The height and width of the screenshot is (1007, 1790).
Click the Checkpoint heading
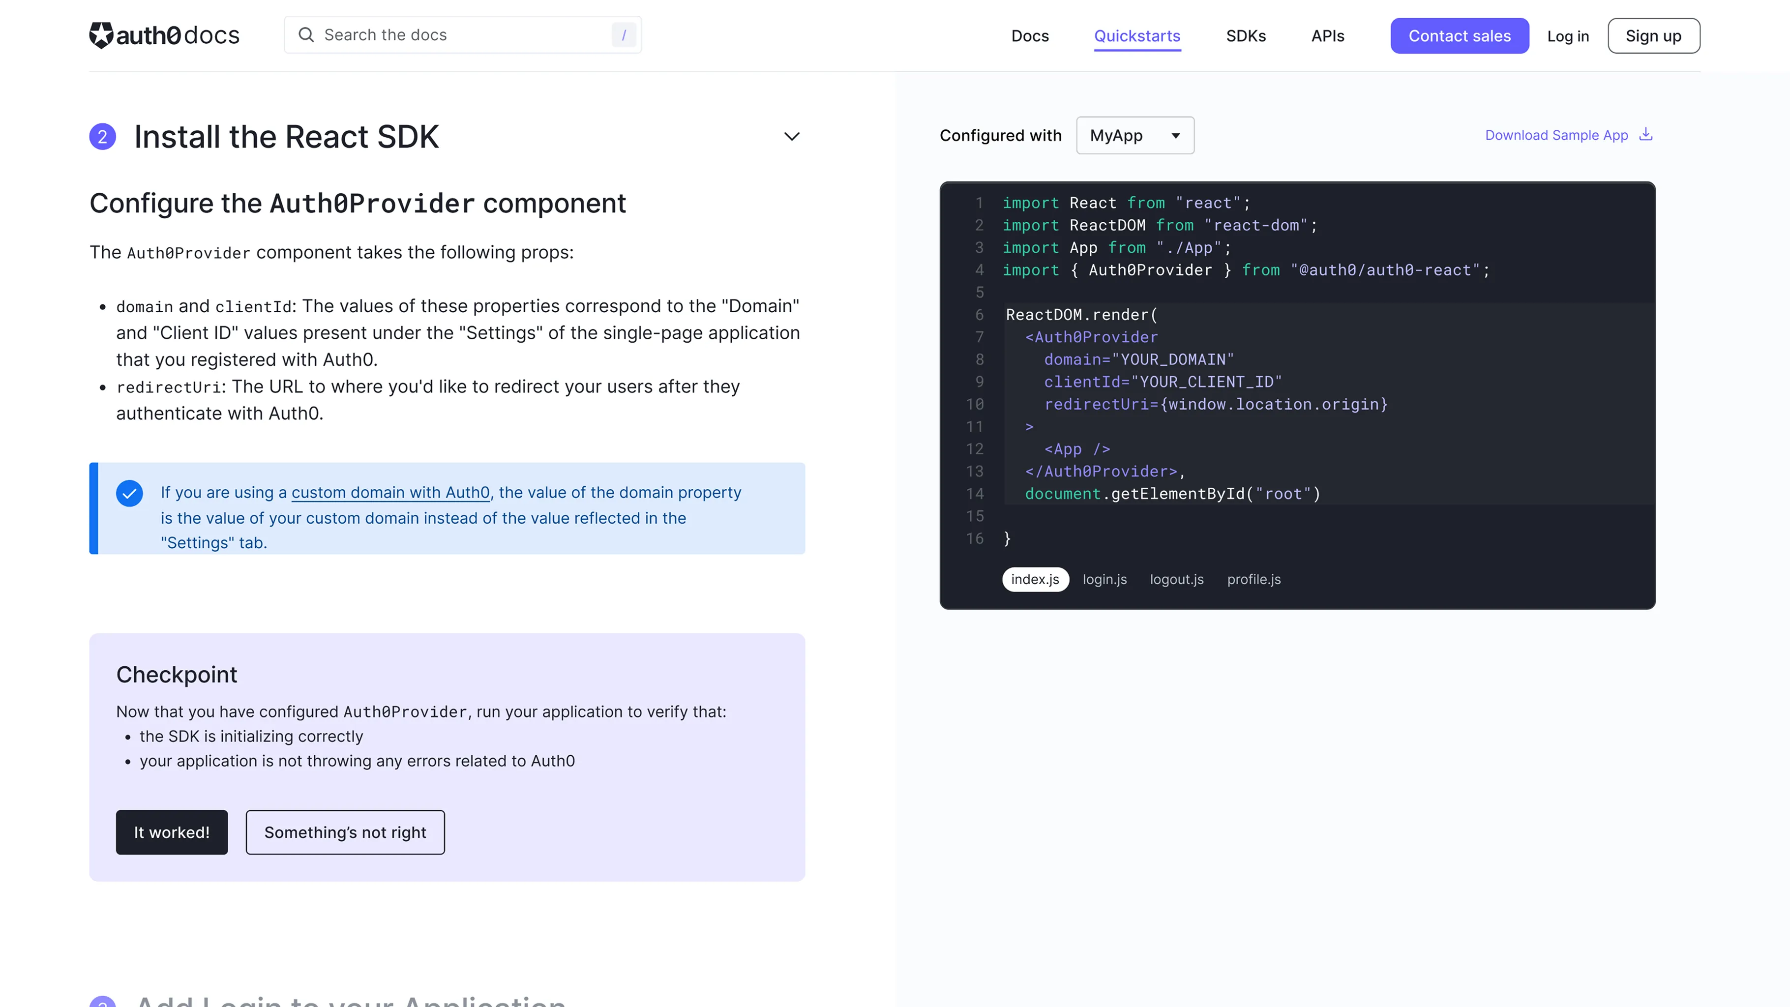(177, 674)
